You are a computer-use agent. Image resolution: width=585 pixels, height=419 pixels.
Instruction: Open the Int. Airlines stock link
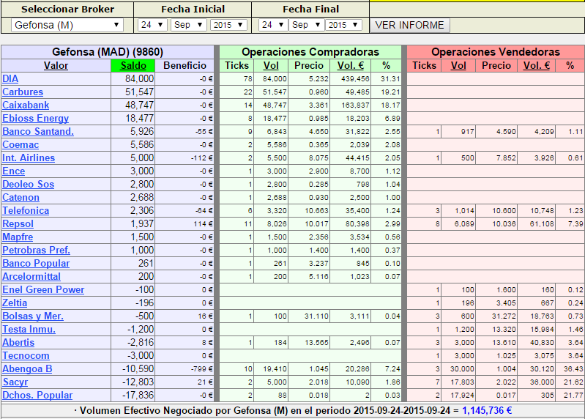click(29, 157)
